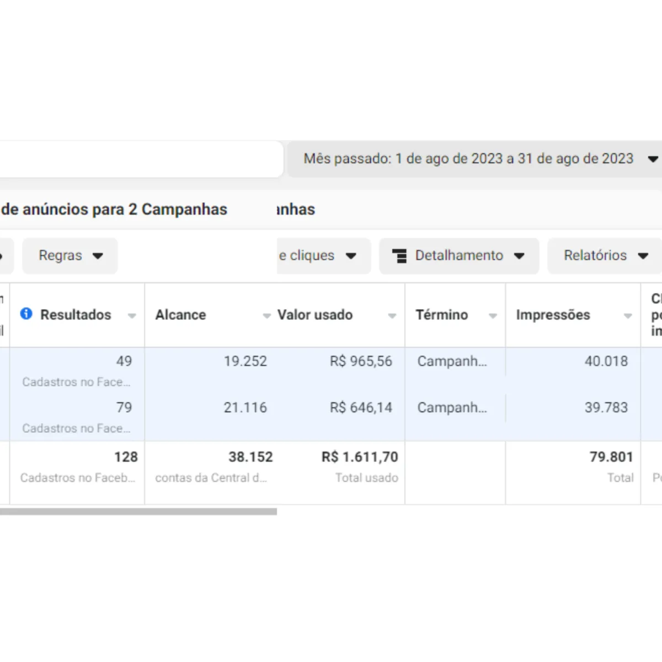Sort by the Valor usado column header
This screenshot has width=662, height=662.
(315, 314)
